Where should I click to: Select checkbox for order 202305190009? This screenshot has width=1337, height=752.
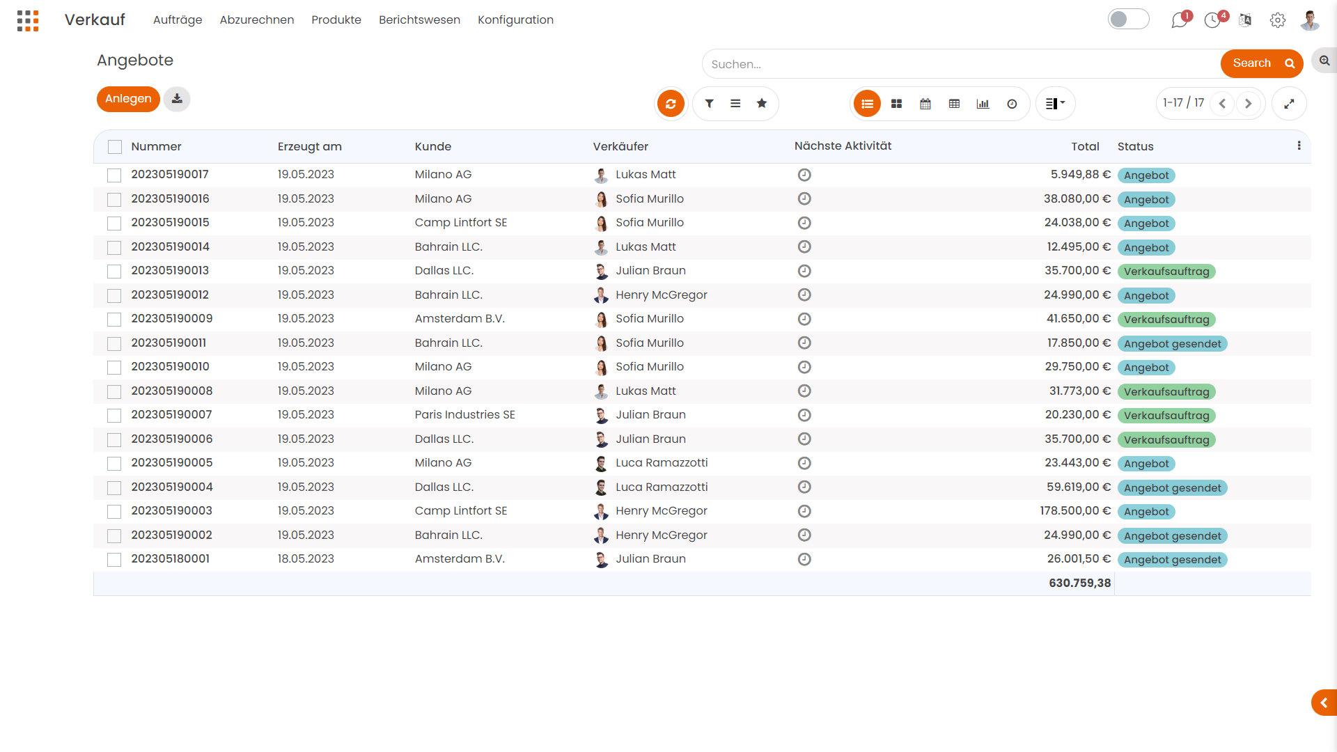114,320
